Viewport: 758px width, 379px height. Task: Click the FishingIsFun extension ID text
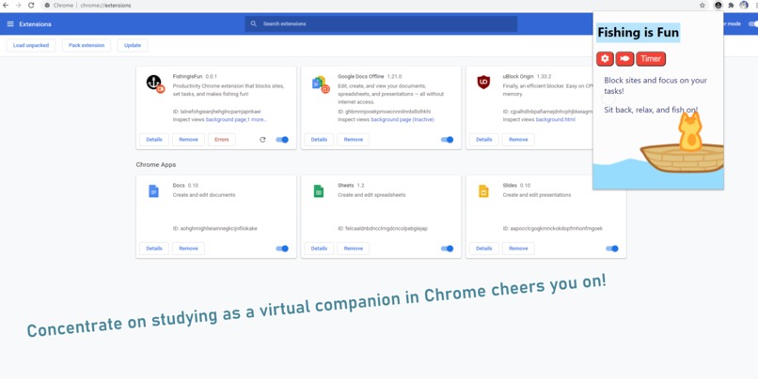pos(216,112)
